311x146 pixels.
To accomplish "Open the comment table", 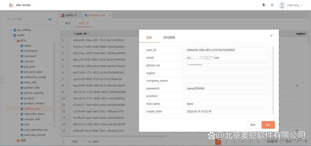I will click(x=30, y=56).
